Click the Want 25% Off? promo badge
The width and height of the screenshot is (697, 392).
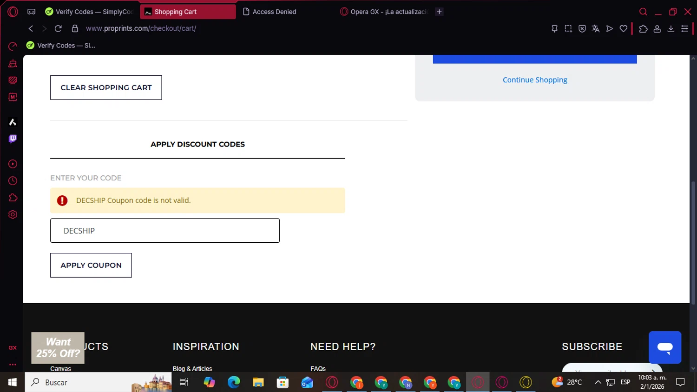pyautogui.click(x=58, y=348)
